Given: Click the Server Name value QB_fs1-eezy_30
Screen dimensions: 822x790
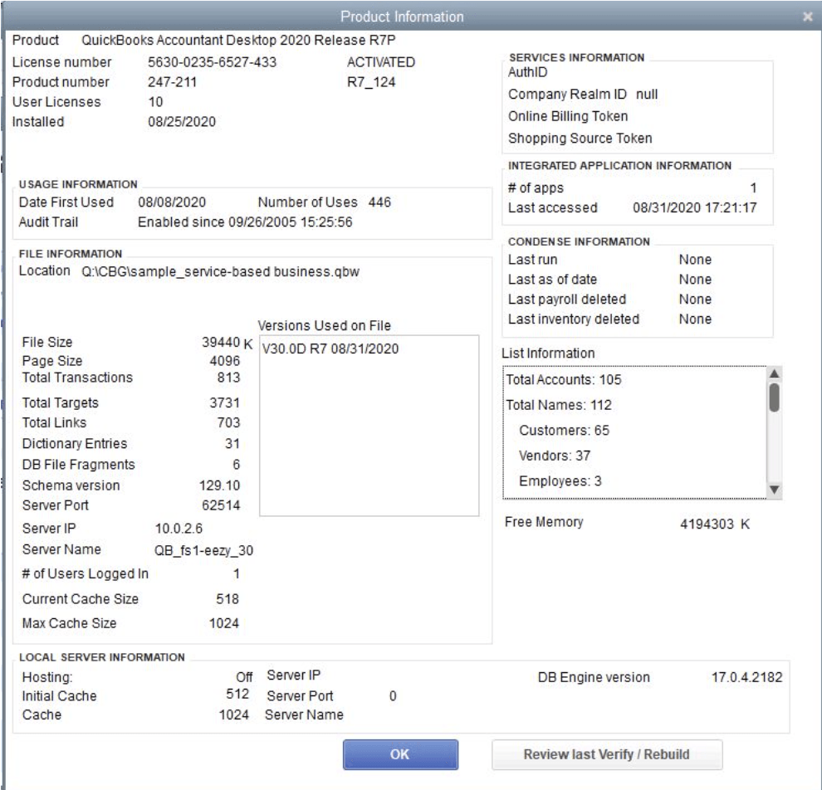Looking at the screenshot, I should 203,550.
